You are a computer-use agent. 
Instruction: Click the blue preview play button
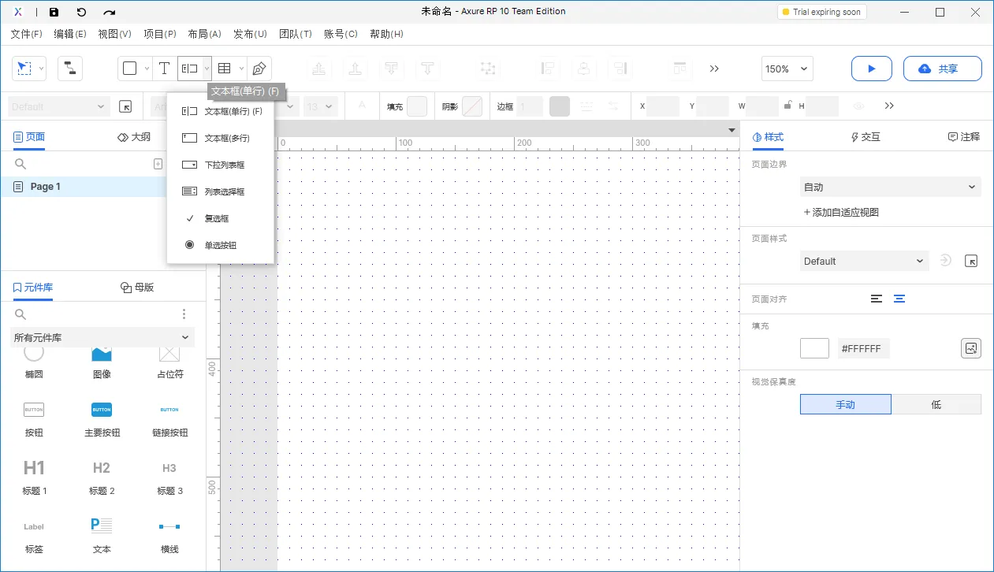871,69
